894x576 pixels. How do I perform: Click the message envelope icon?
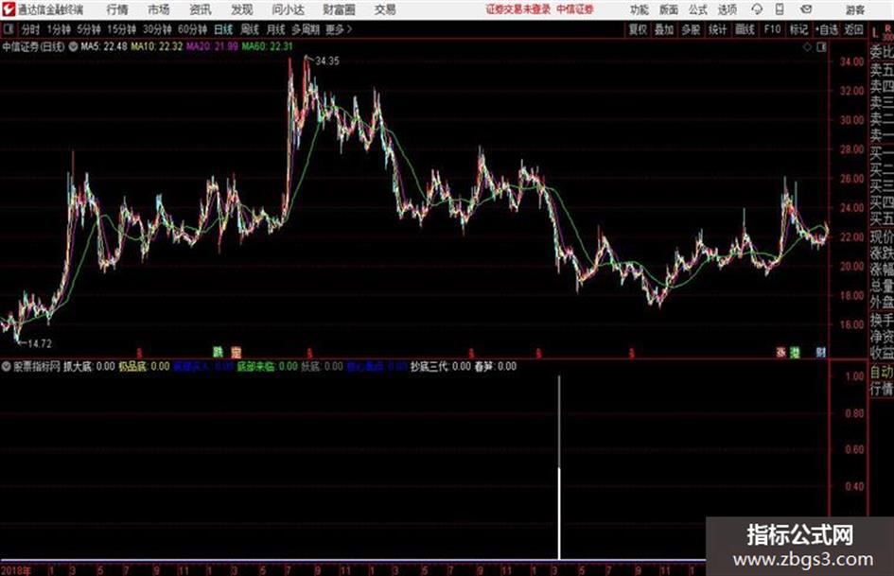806,9
